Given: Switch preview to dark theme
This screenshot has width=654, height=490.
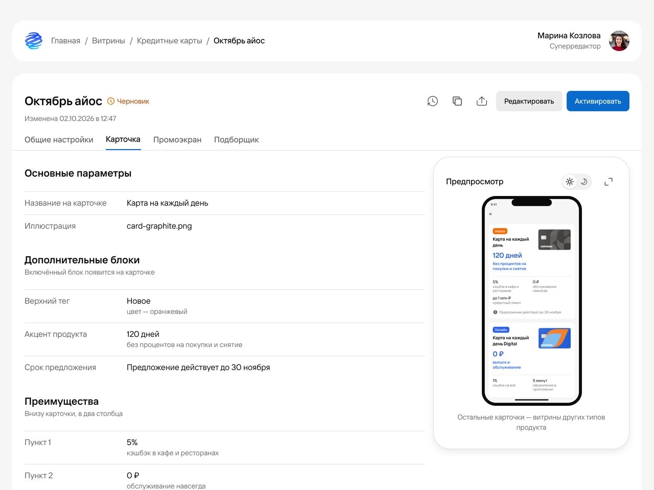Looking at the screenshot, I should pyautogui.click(x=584, y=182).
